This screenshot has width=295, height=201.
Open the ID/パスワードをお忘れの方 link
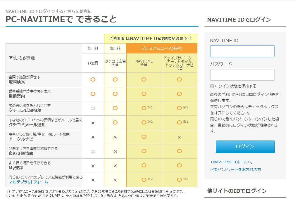(x=235, y=169)
